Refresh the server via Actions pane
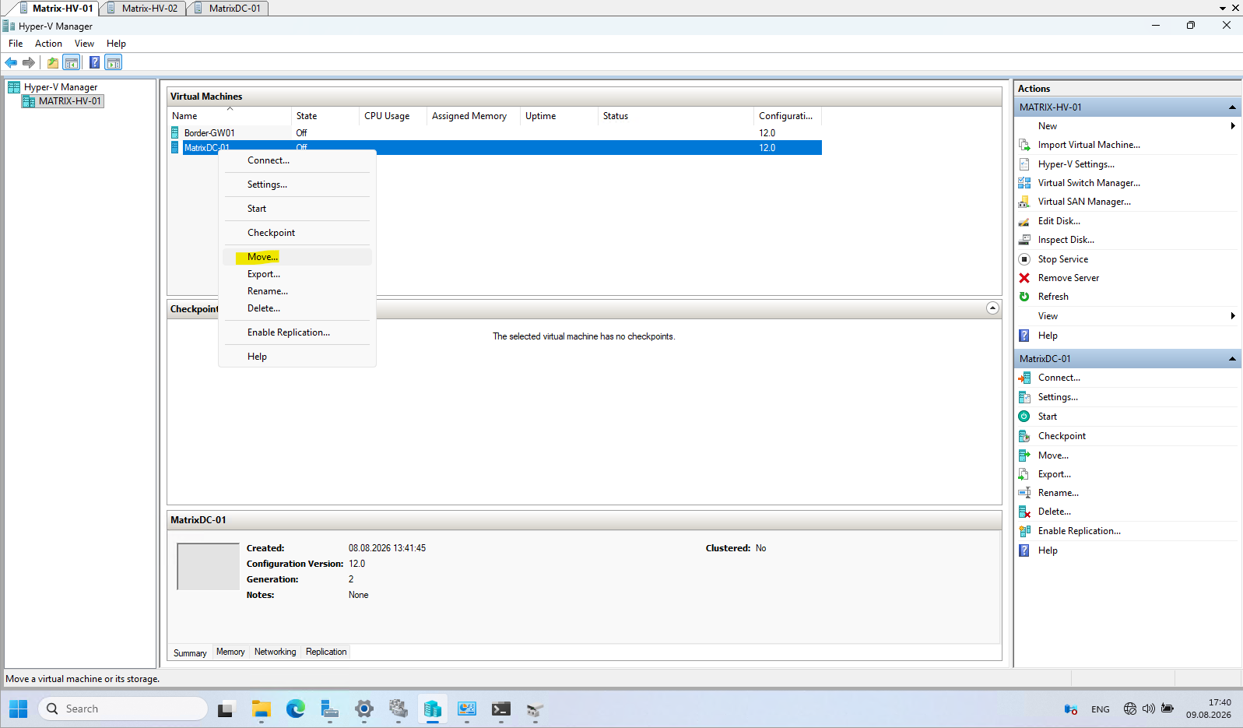Image resolution: width=1243 pixels, height=728 pixels. coord(1053,297)
